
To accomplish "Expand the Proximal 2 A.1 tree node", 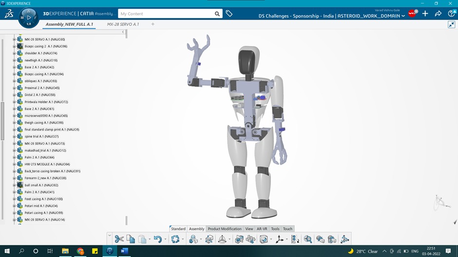I will coord(14,88).
